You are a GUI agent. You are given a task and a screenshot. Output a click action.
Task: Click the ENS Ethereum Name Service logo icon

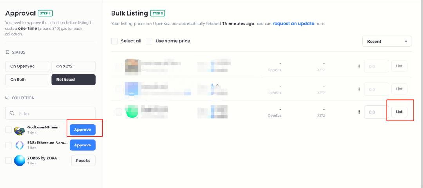pyautogui.click(x=20, y=145)
